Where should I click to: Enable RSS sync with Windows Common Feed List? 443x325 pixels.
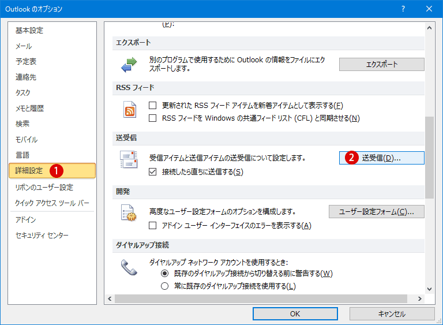(x=152, y=118)
